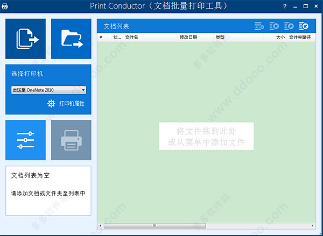This screenshot has width=323, height=236.
Task: Sort by the # column header
Action: pos(104,37)
